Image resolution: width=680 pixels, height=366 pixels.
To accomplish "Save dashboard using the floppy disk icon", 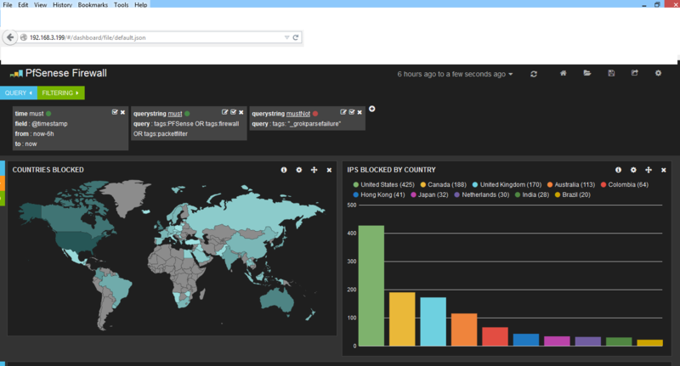I will (611, 73).
